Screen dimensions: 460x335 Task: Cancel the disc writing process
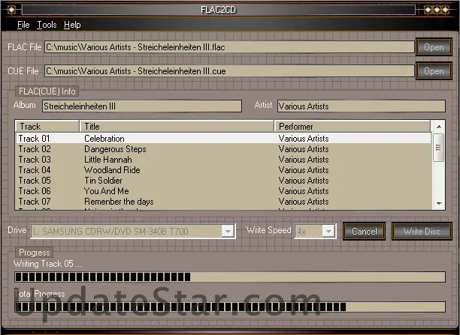[x=364, y=231]
